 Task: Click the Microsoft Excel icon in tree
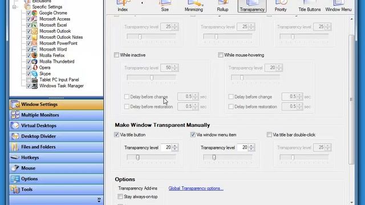[x=34, y=25]
